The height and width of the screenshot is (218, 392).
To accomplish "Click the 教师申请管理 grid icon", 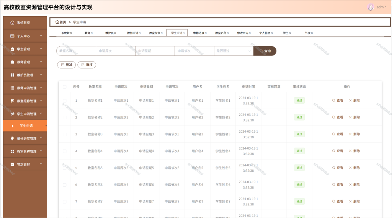I will coord(12,88).
